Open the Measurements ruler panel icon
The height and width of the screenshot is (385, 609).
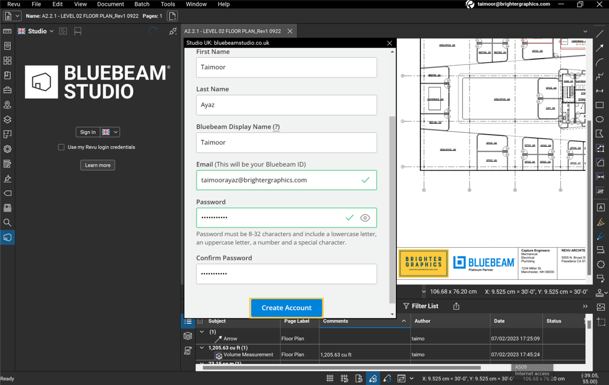click(x=7, y=31)
